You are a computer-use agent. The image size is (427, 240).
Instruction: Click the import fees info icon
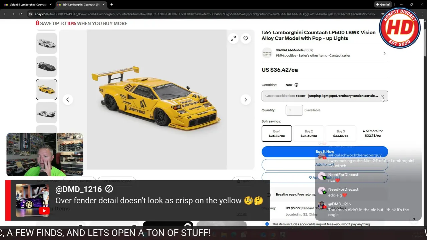(267, 224)
